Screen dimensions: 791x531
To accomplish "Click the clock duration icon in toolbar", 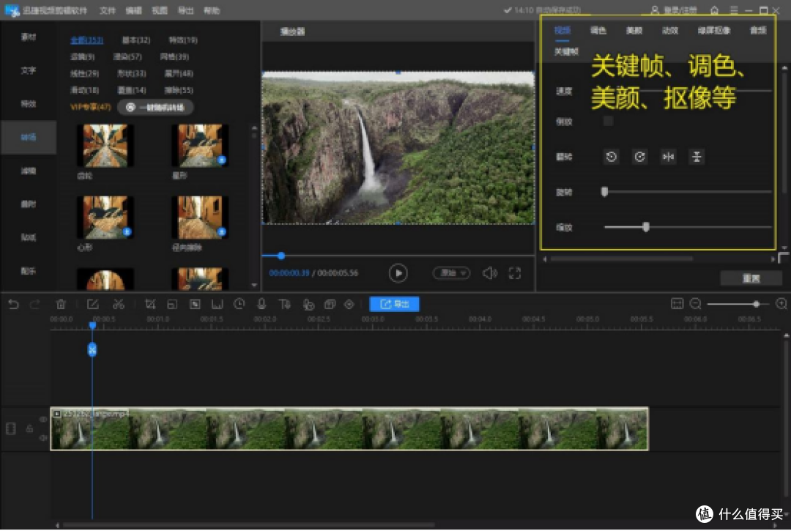I will point(239,304).
